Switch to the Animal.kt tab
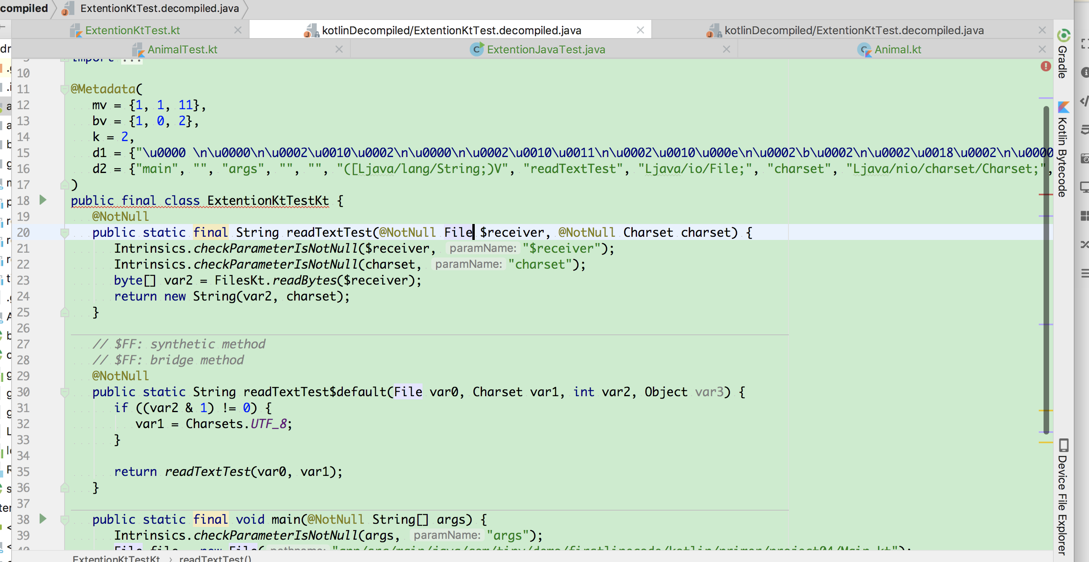The image size is (1089, 562). [x=897, y=49]
